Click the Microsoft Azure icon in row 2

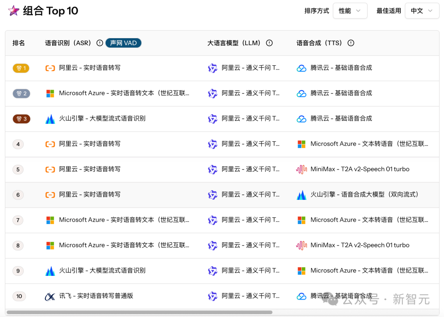[x=50, y=93]
